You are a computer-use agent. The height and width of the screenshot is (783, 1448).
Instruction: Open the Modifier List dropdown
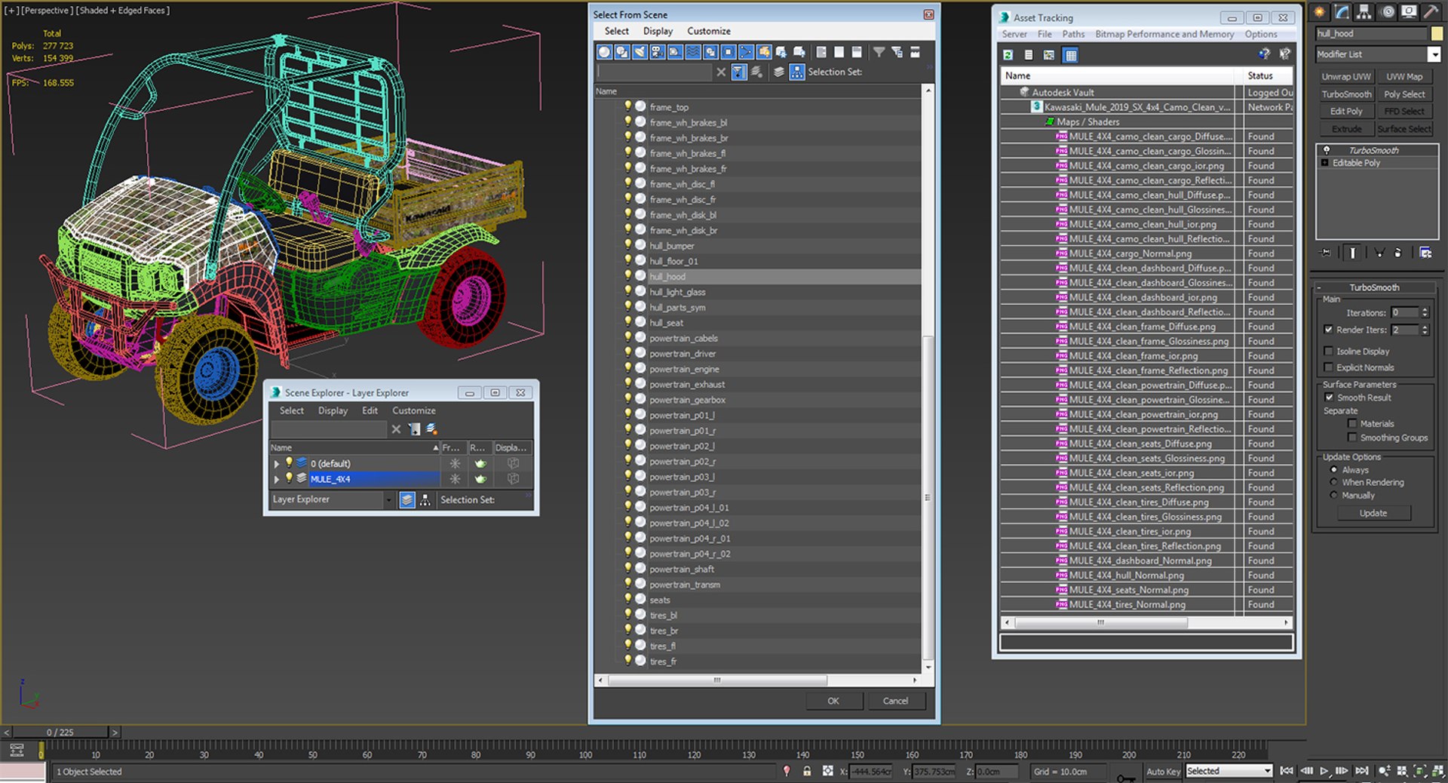[1434, 54]
